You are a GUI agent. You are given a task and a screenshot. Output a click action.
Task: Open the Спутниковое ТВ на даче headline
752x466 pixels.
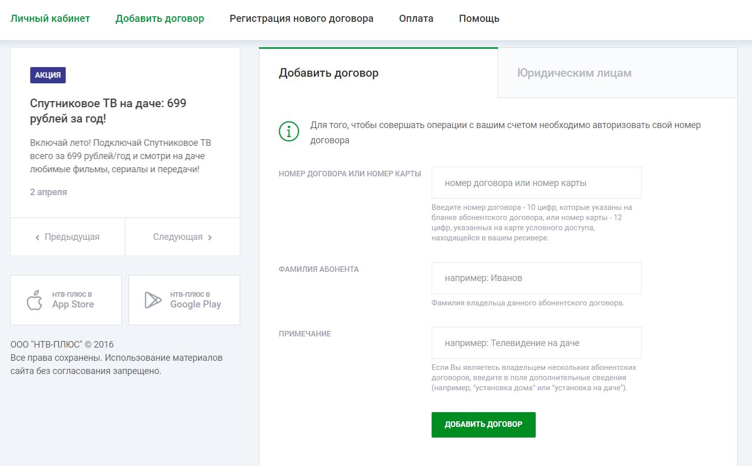[108, 111]
